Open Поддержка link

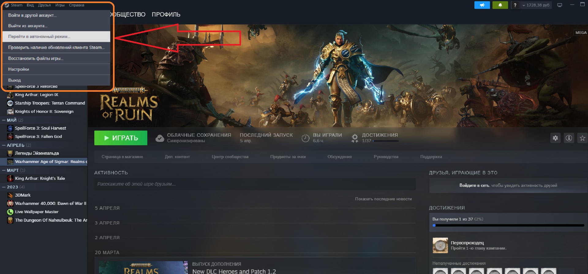pos(431,157)
